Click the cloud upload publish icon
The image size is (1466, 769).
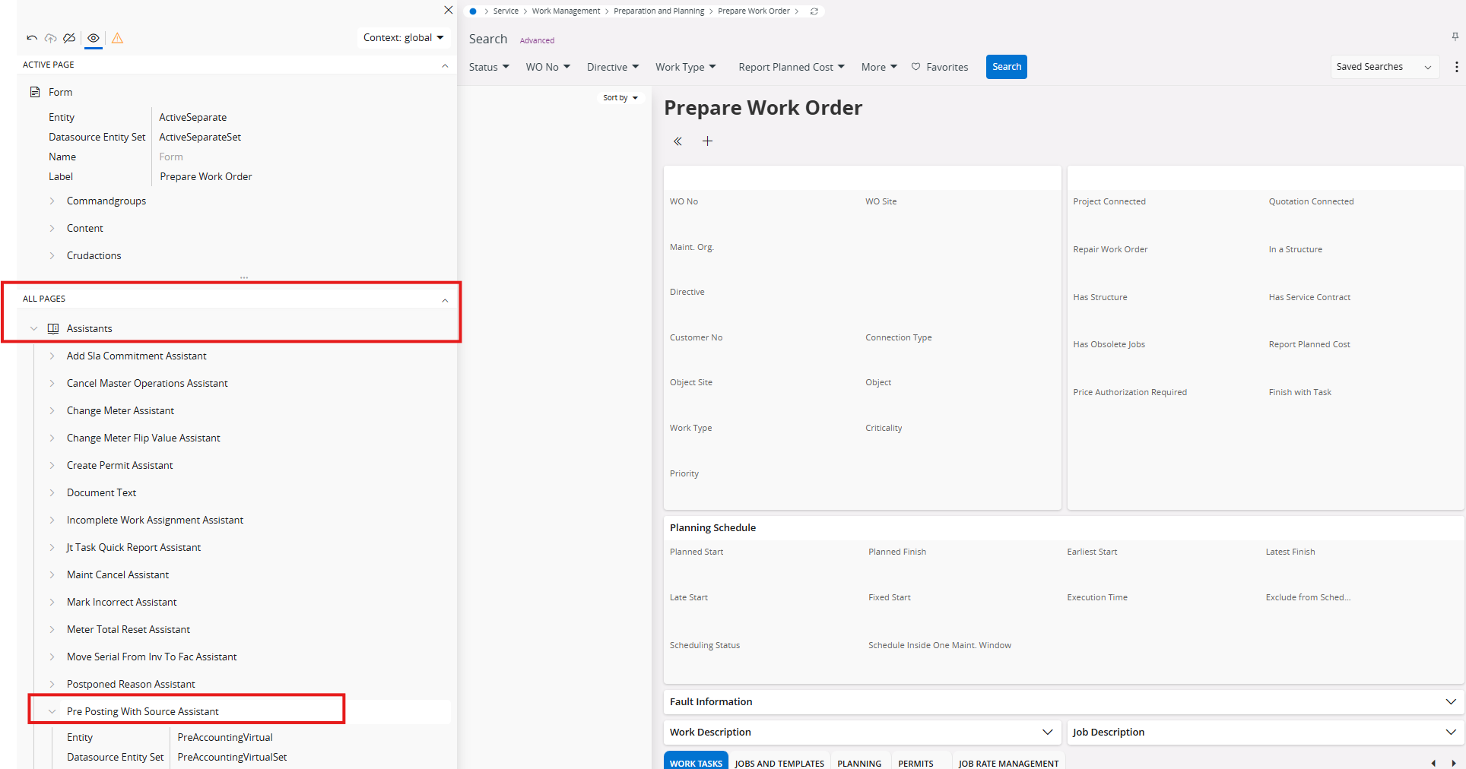50,38
